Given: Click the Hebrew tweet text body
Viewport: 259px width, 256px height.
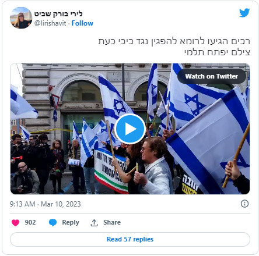Looking at the screenshot, I should [x=174, y=47].
